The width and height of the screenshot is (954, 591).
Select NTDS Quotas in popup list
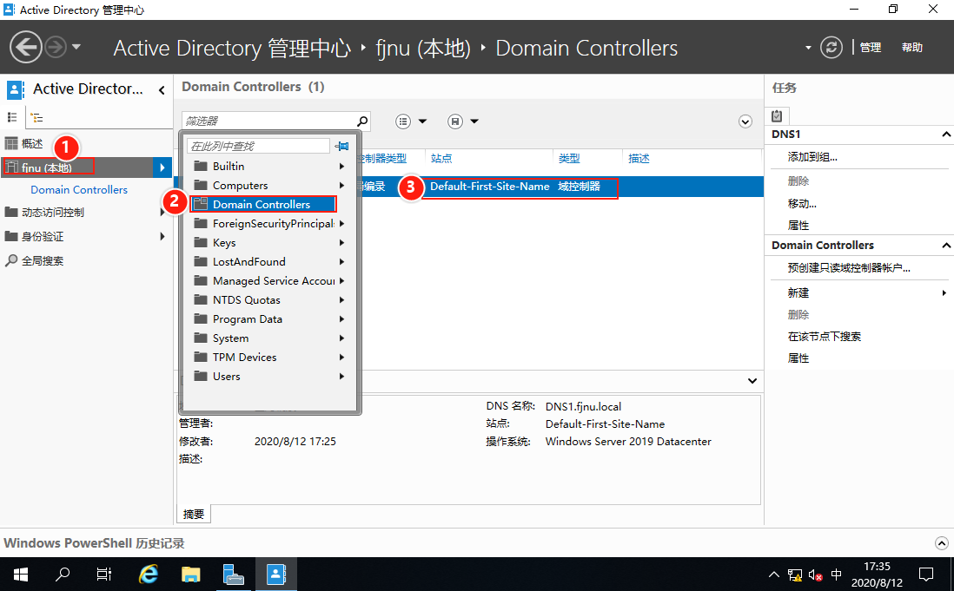click(x=270, y=300)
